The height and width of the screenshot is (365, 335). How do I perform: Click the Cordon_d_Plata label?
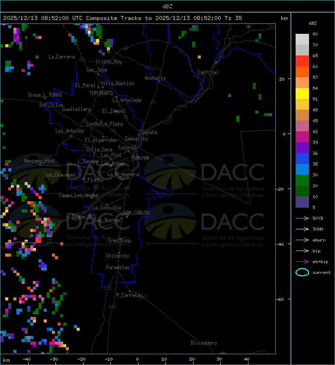coord(104,124)
